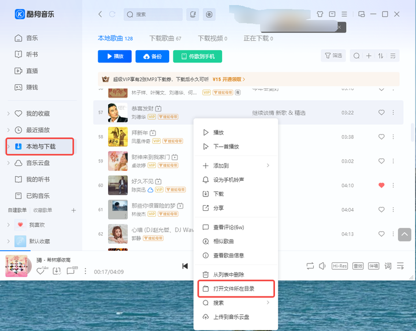Click the scroll-to-top arrow button
This screenshot has height=331, width=416.
pyautogui.click(x=404, y=235)
